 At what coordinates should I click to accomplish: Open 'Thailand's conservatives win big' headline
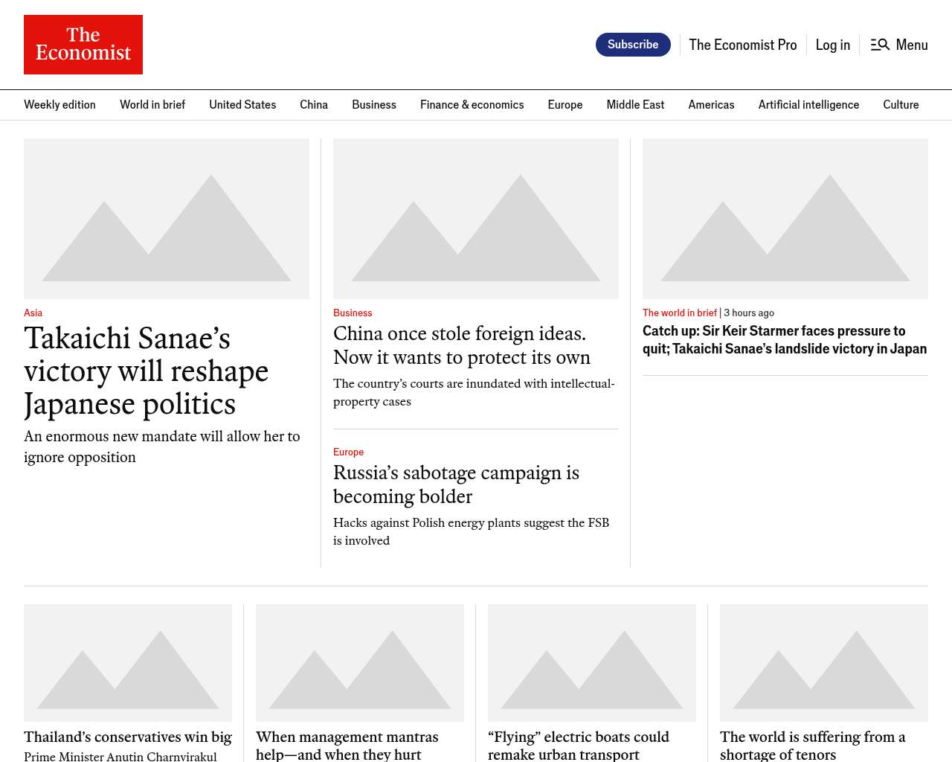tap(128, 737)
